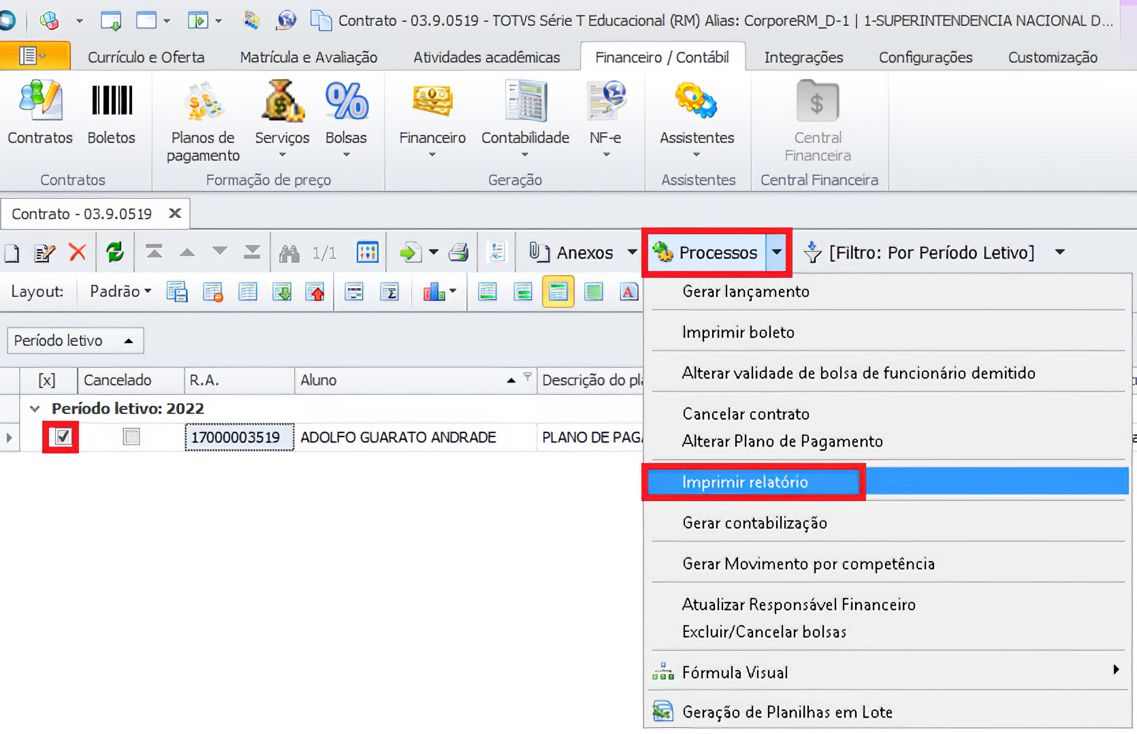This screenshot has height=734, width=1137.
Task: Collapse the Período letivo: 2022 group
Action: click(35, 409)
